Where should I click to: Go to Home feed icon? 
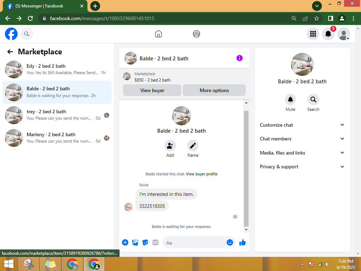(158, 34)
